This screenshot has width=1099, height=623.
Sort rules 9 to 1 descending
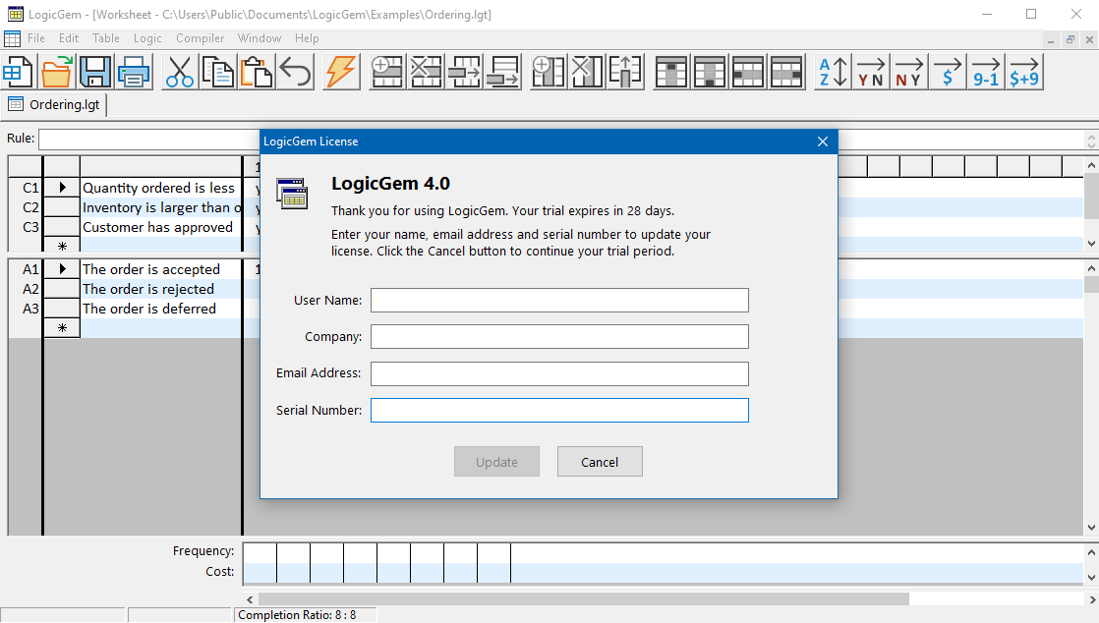tap(985, 71)
